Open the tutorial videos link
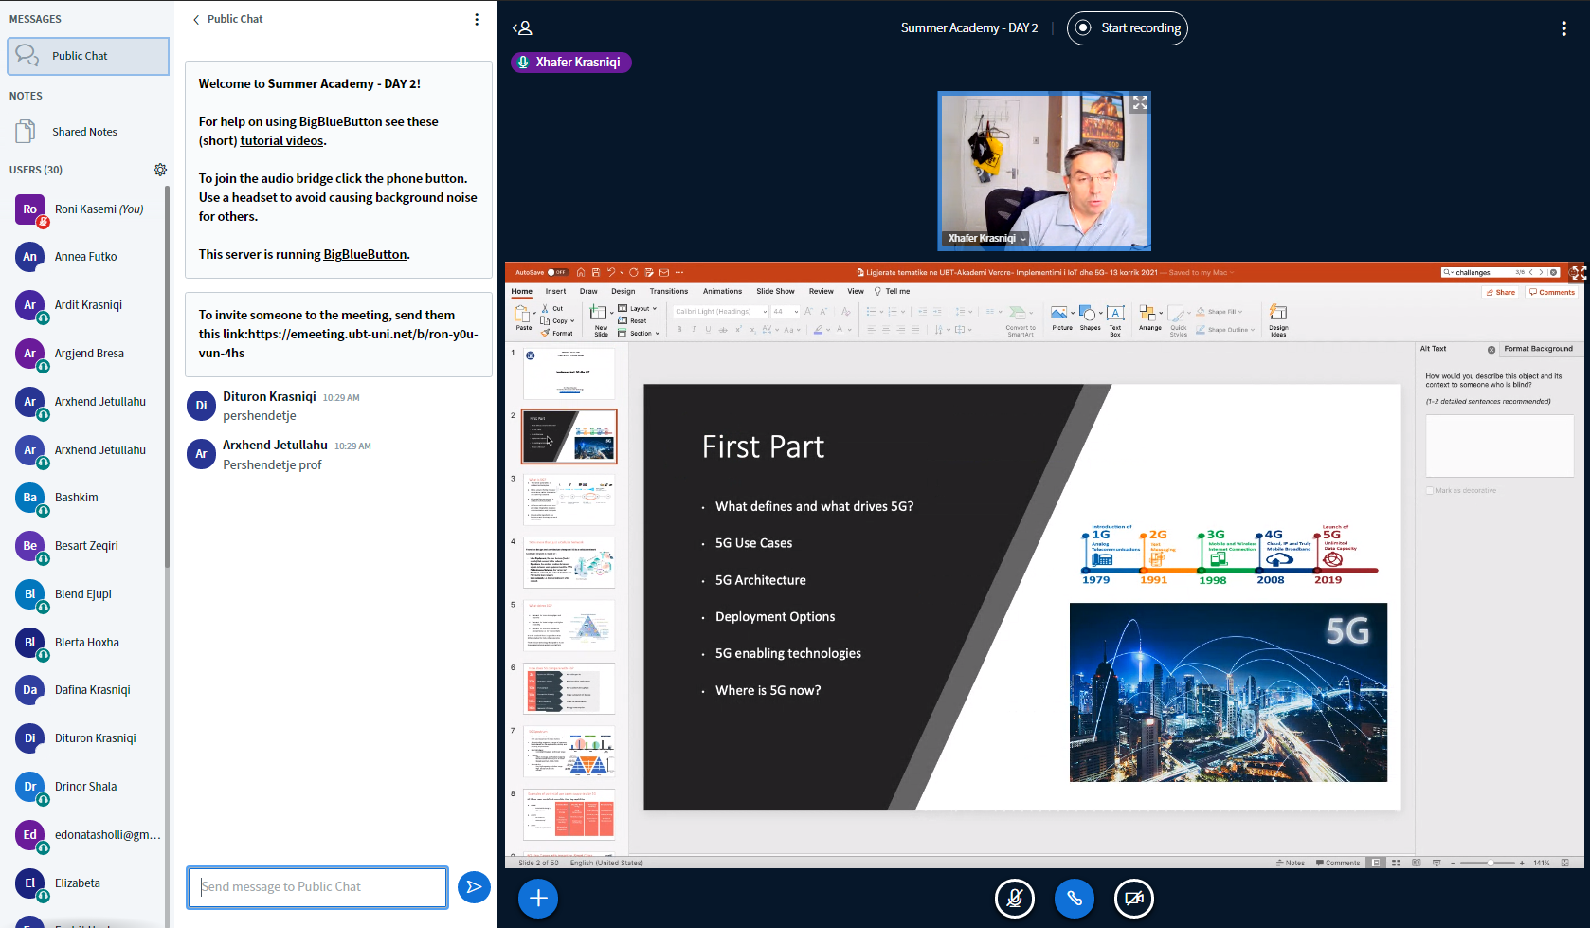This screenshot has height=928, width=1590. click(x=281, y=140)
